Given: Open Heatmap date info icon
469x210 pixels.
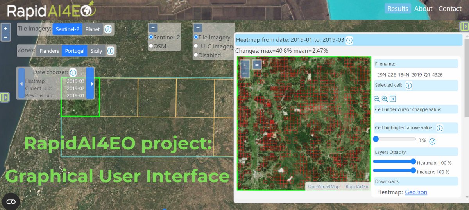Looking at the screenshot, I should [x=349, y=40].
